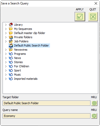Select the Music label
This screenshot has width=100, height=126.
(17, 75)
